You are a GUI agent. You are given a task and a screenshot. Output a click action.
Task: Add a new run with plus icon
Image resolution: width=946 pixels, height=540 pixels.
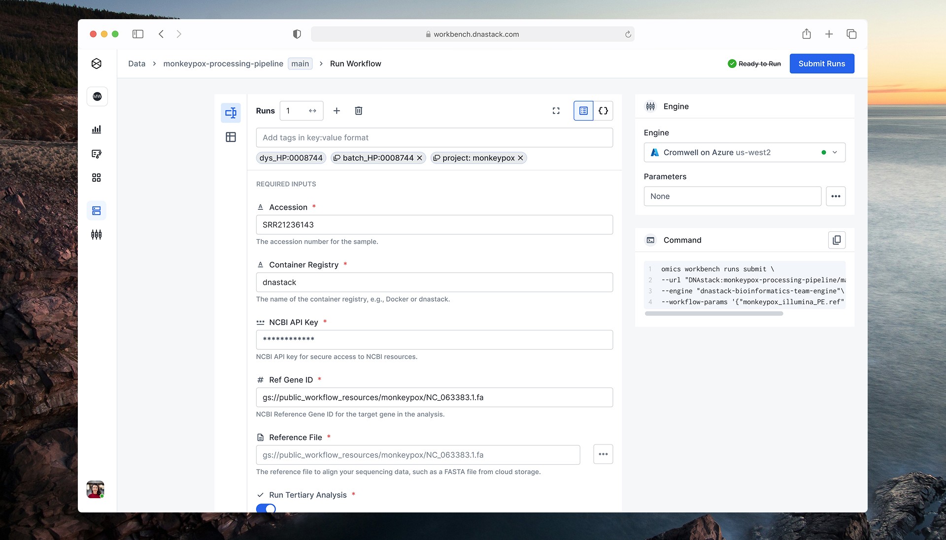(337, 111)
